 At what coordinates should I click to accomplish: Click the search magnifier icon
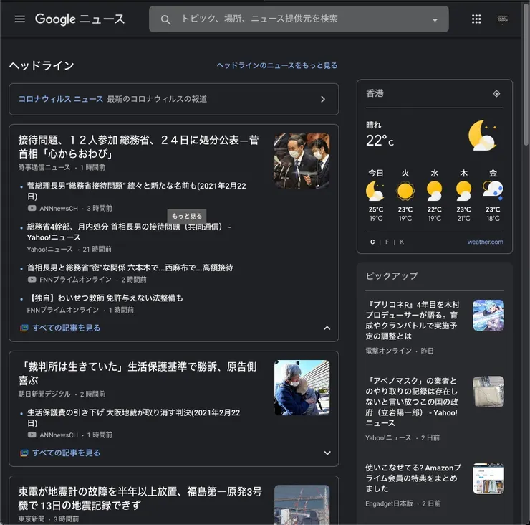click(x=165, y=19)
